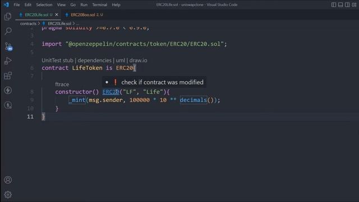Image resolution: width=359 pixels, height=202 pixels.
Task: Click line number 8 in gutter
Action: [x=32, y=92]
